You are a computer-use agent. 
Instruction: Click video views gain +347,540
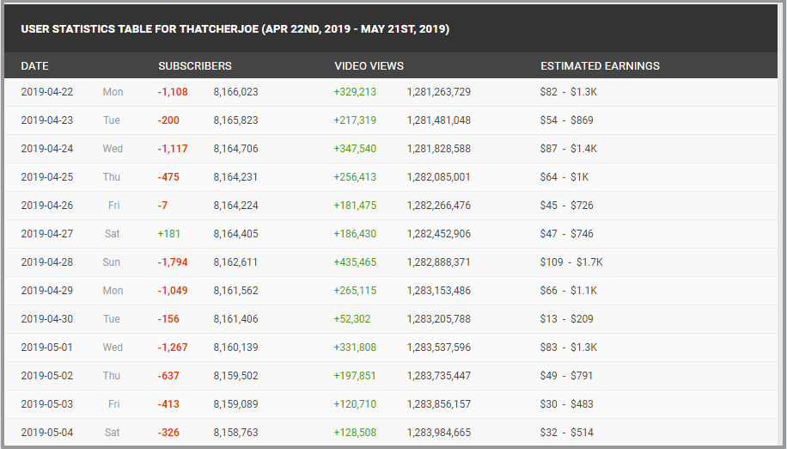(x=355, y=149)
